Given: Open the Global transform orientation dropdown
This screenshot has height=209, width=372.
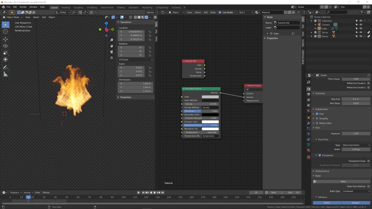Looking at the screenshot, I should pos(63,12).
